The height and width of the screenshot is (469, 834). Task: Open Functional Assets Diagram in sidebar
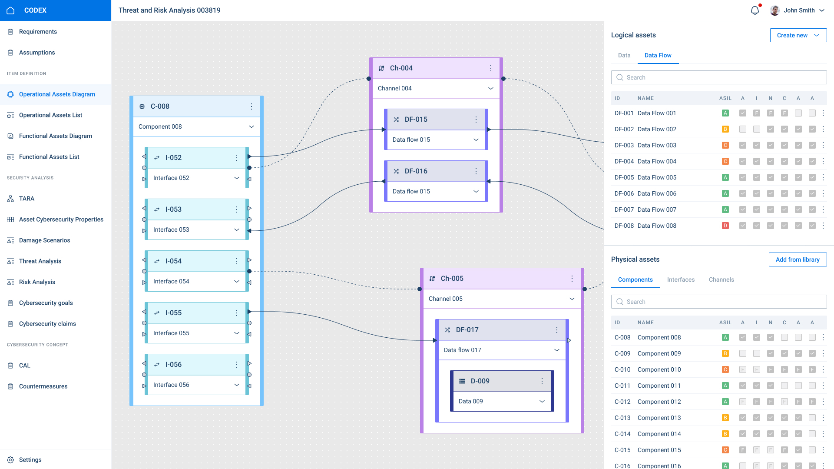56,136
